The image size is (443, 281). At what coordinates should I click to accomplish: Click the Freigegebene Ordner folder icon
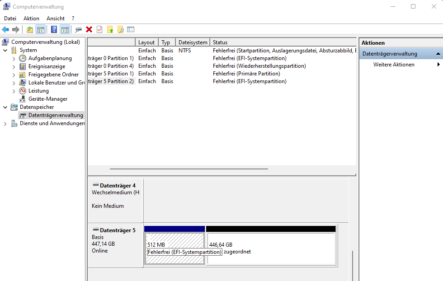pyautogui.click(x=23, y=75)
